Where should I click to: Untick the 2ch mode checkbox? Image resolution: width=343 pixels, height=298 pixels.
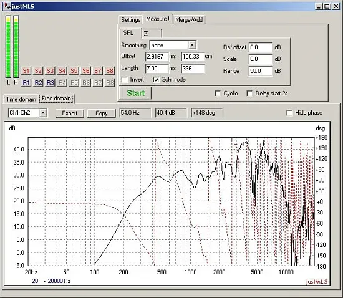coord(156,79)
